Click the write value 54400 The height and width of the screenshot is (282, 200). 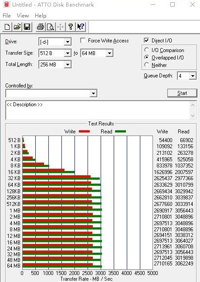166,140
